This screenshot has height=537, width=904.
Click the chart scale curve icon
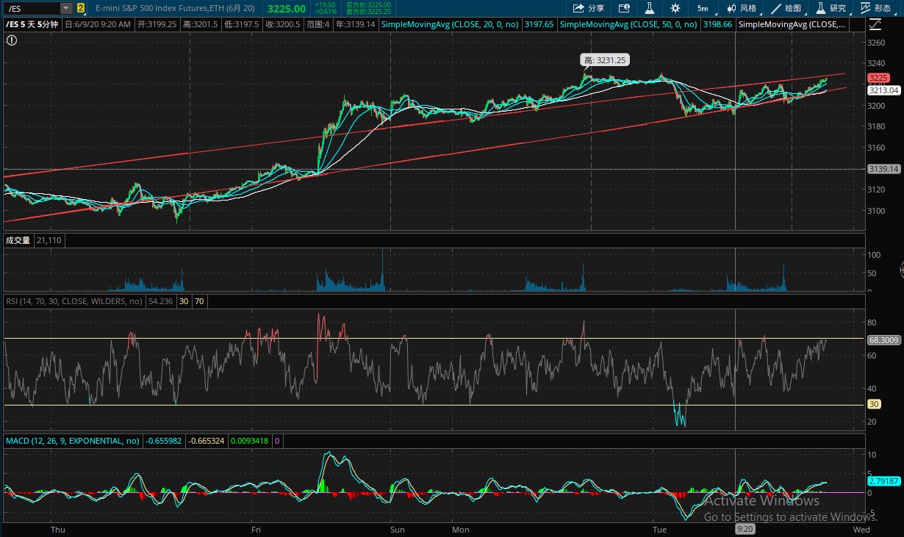point(873,24)
